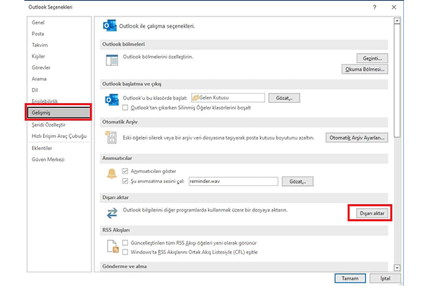Click the Outlook başlatma ve çıkış header
This screenshot has width=429, height=286.
[x=244, y=84]
